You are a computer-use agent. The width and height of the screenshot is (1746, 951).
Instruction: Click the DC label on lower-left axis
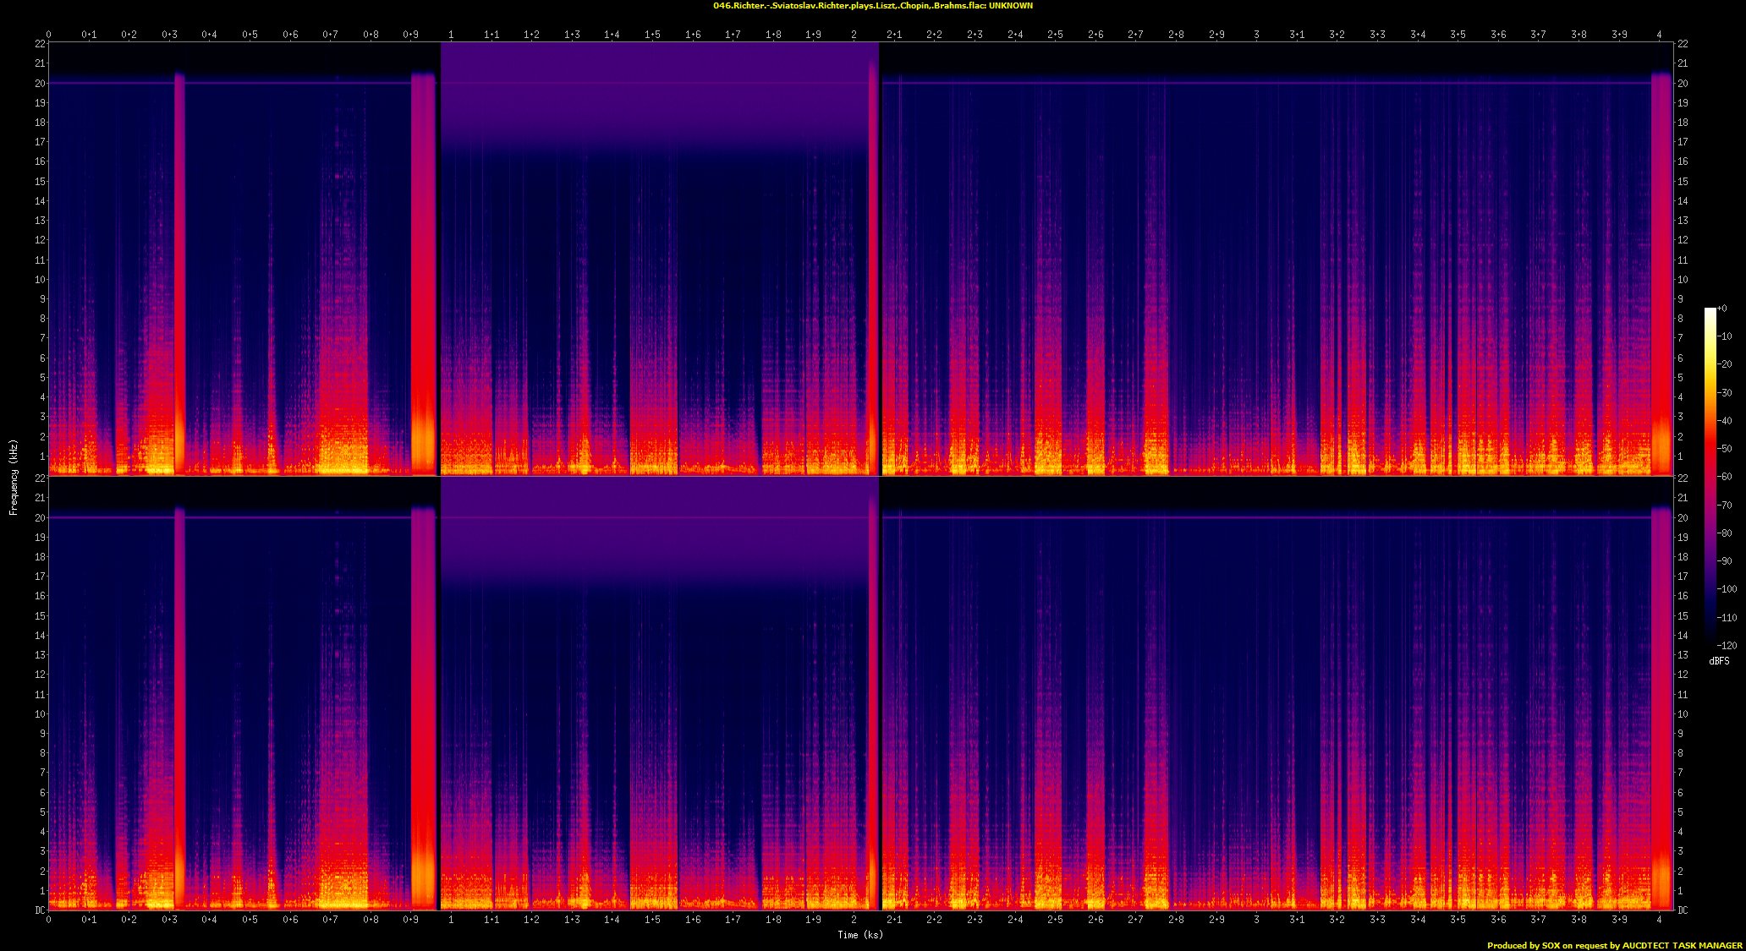point(40,910)
